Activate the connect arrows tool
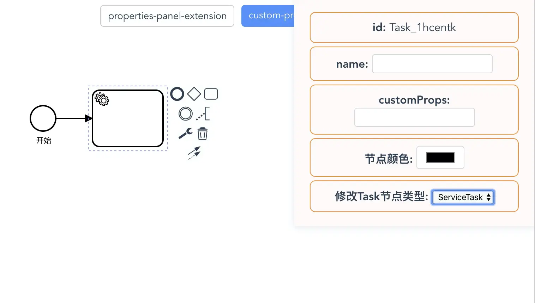Screen dimensions: 535x303 [194, 153]
